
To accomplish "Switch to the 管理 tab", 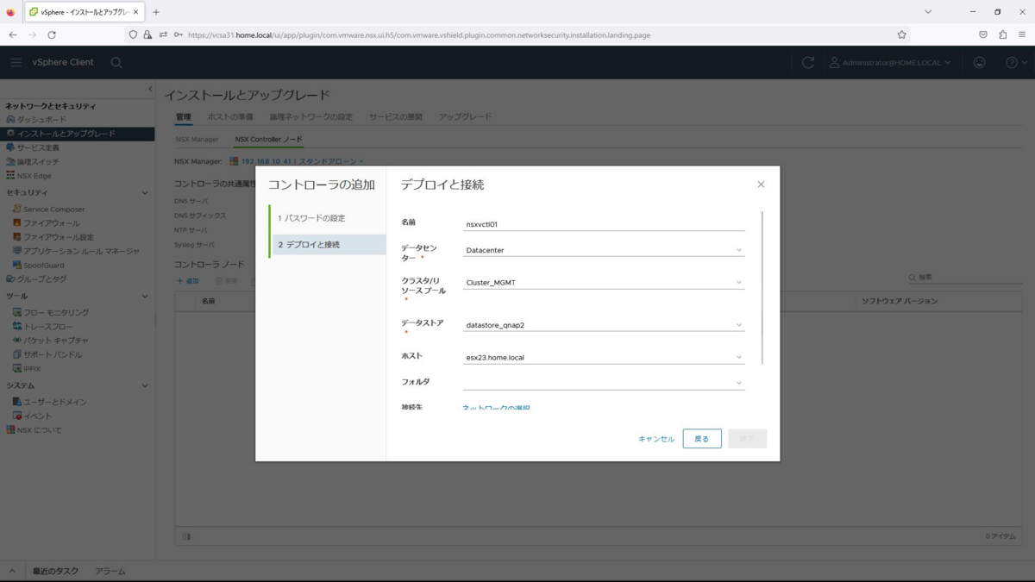I will [x=183, y=116].
